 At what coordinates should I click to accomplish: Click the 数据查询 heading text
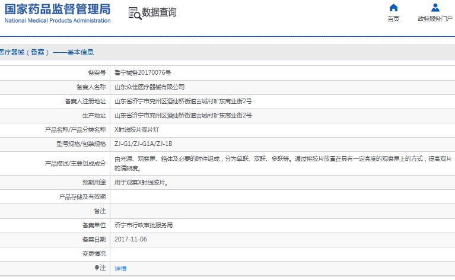click(159, 12)
